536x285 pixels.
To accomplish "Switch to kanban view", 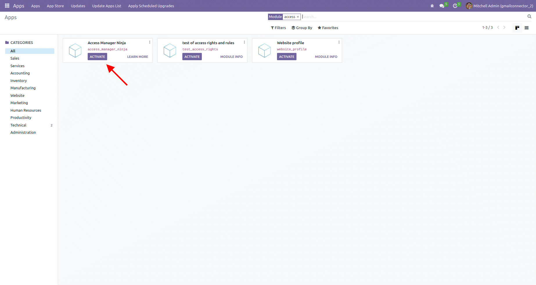I will point(517,28).
